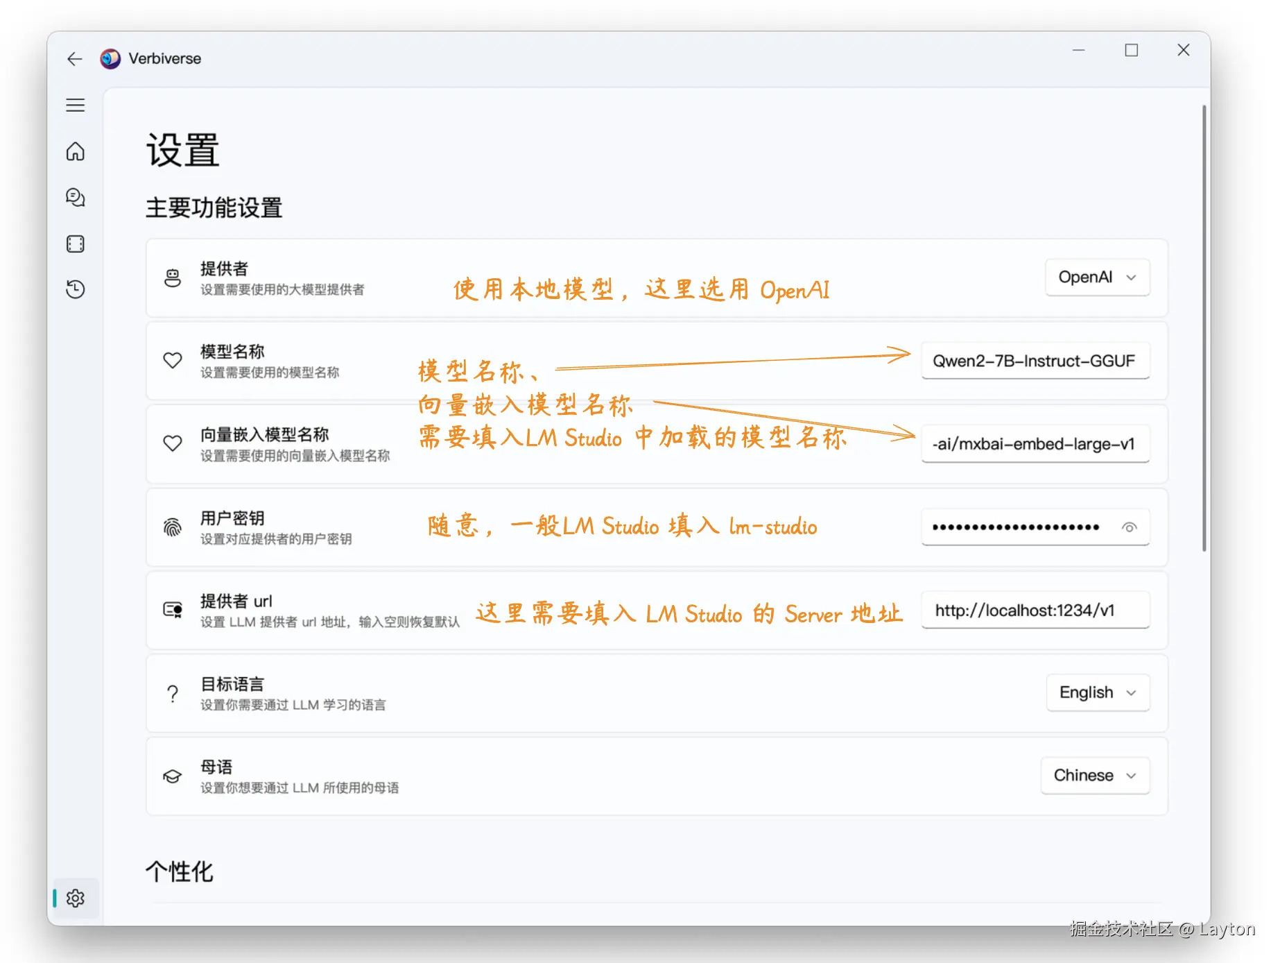Click the description 设置对应提供者的用户密钥
This screenshot has height=963, width=1280.
coord(277,539)
